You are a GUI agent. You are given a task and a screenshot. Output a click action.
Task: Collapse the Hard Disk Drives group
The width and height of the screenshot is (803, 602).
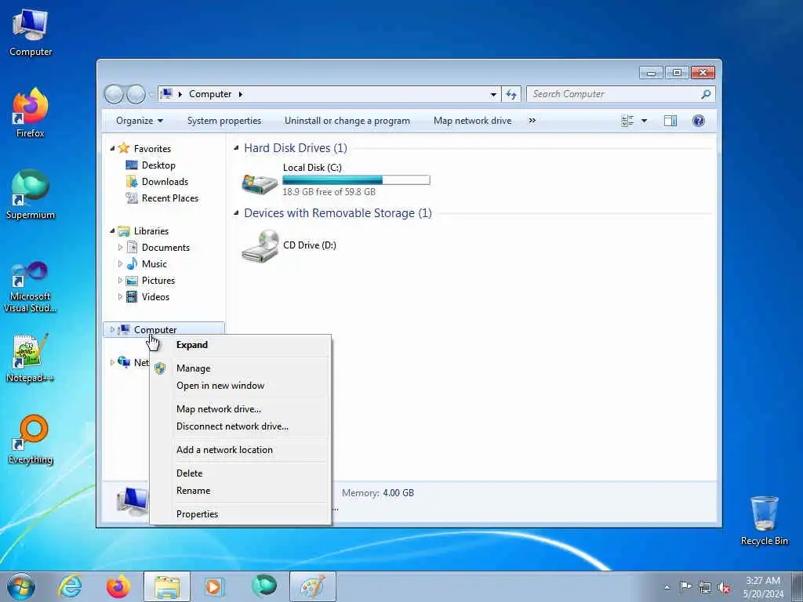(x=236, y=148)
